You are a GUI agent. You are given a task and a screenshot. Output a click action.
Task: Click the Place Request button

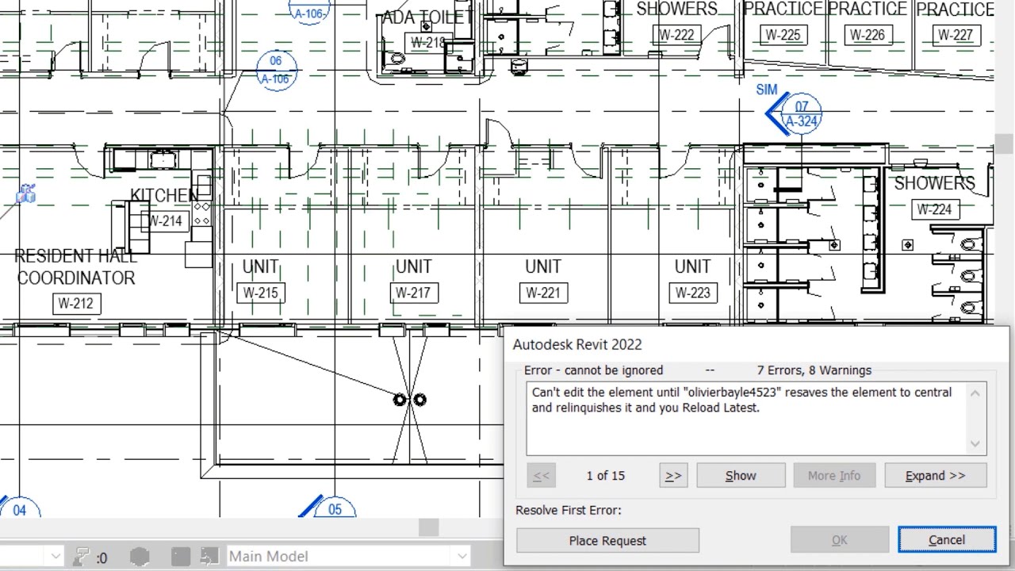[x=607, y=541]
